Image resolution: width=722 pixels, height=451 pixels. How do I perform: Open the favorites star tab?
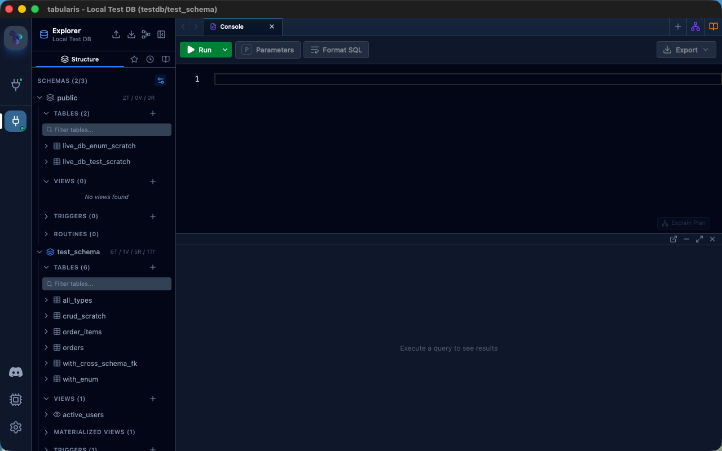point(134,59)
